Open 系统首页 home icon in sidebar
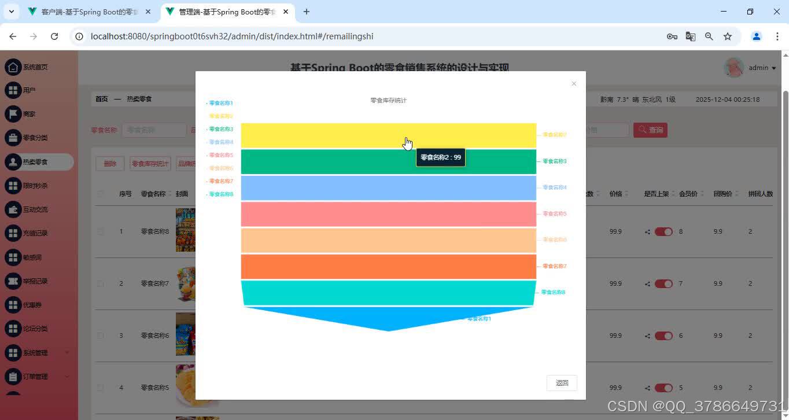The width and height of the screenshot is (789, 420). [x=13, y=67]
